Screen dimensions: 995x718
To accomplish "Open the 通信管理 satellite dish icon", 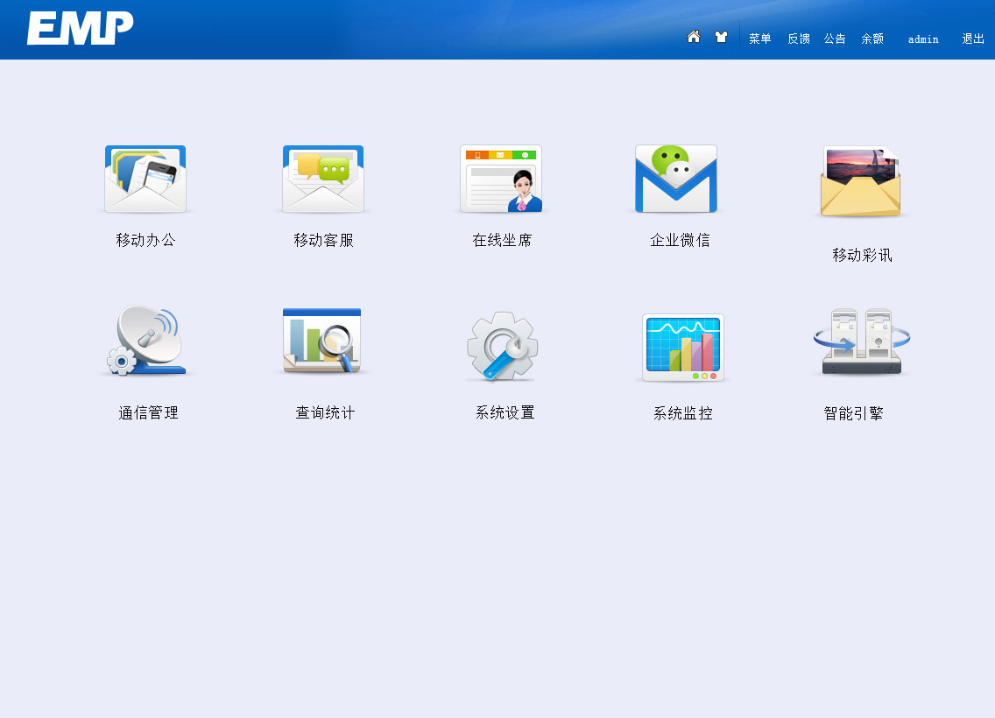I will coord(146,341).
